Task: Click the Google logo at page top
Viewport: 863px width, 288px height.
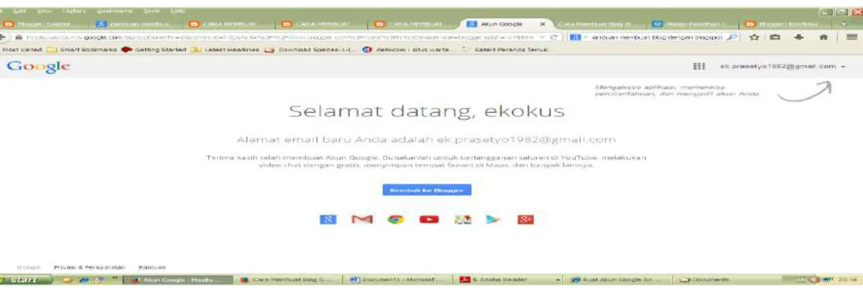Action: coord(38,67)
